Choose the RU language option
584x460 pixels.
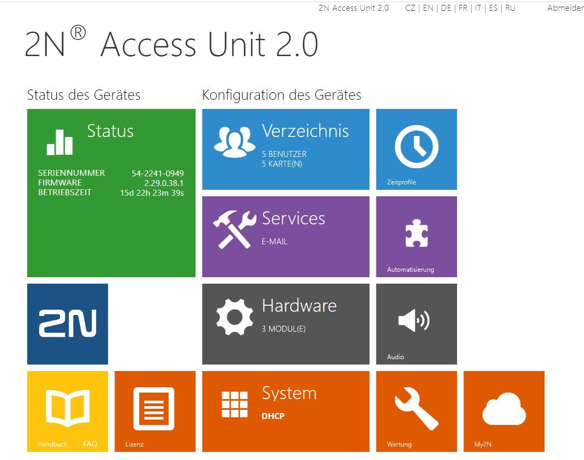point(510,8)
